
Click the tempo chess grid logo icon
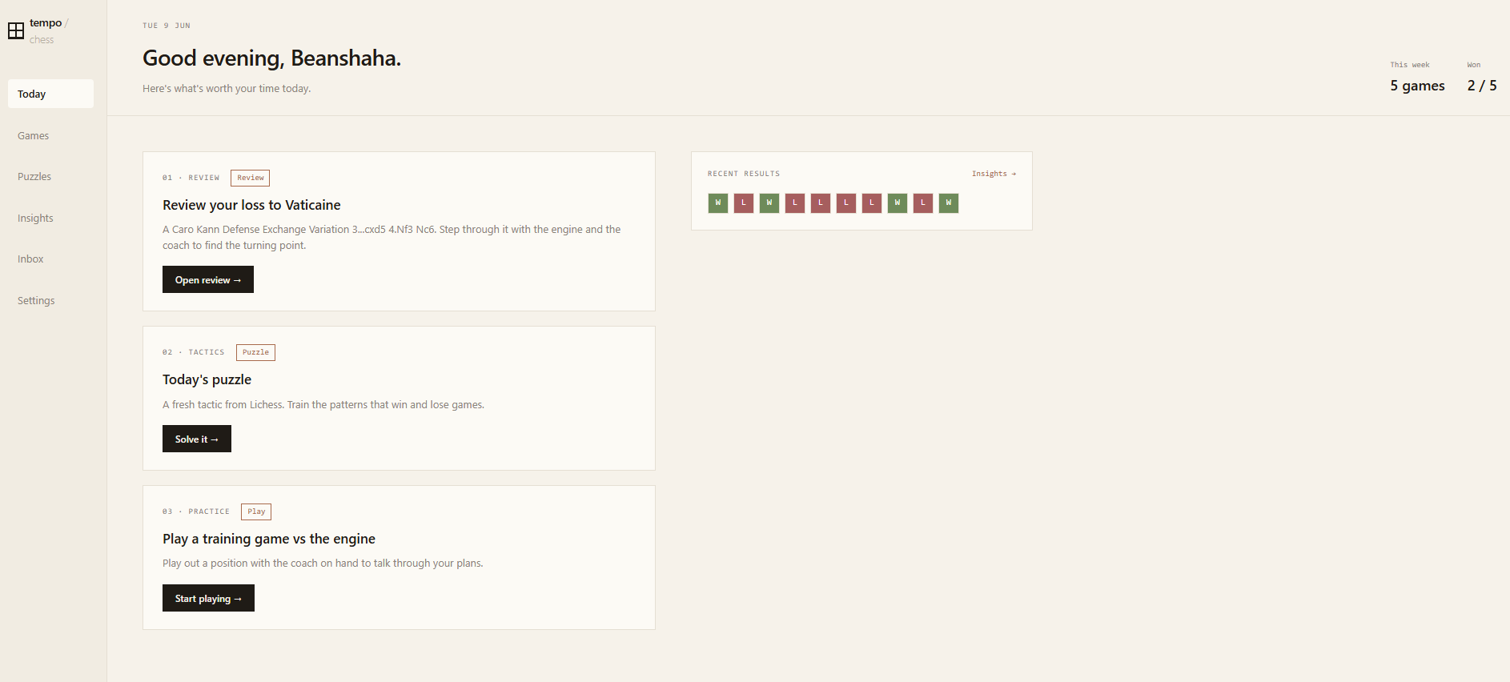(x=16, y=31)
